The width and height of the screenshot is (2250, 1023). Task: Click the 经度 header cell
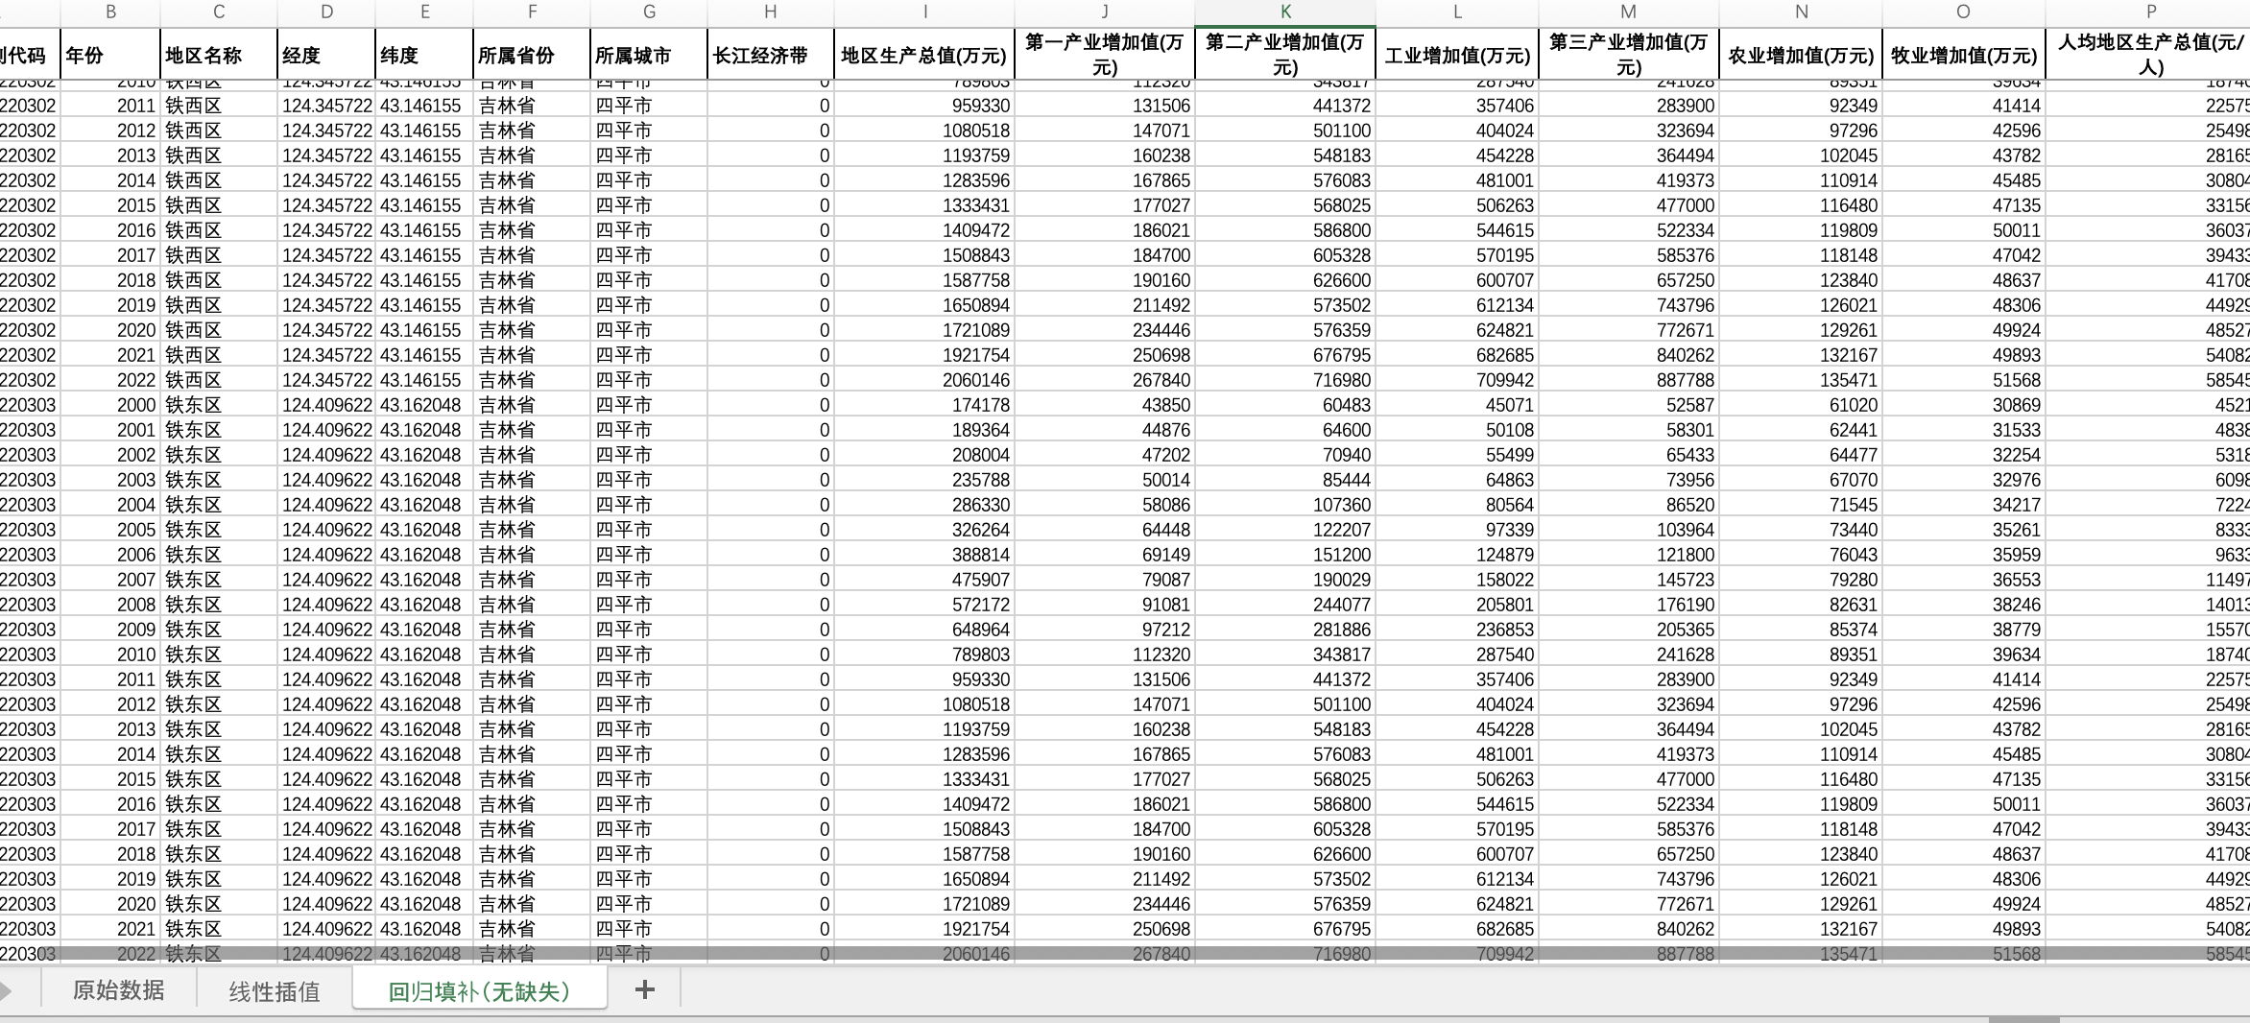coord(326,55)
